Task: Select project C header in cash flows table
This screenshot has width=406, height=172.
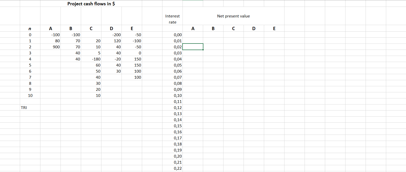Action: click(x=91, y=28)
